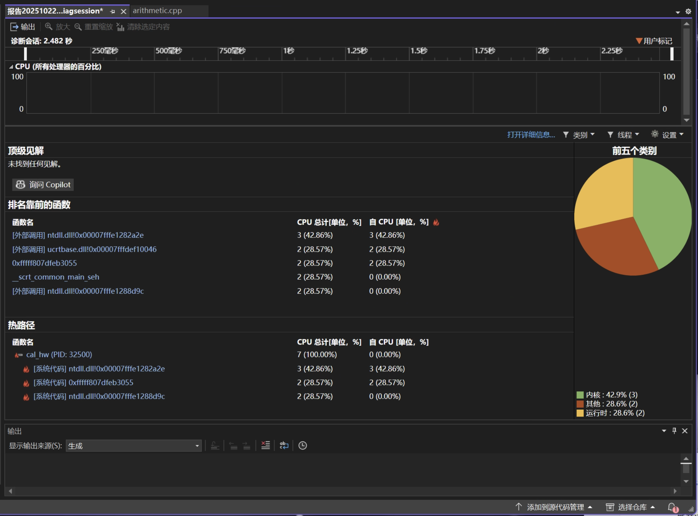
Task: Switch to the arithmetic.cpp tab
Action: click(x=158, y=11)
